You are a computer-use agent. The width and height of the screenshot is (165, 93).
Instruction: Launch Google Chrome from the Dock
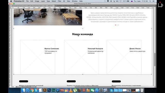(32, 90)
